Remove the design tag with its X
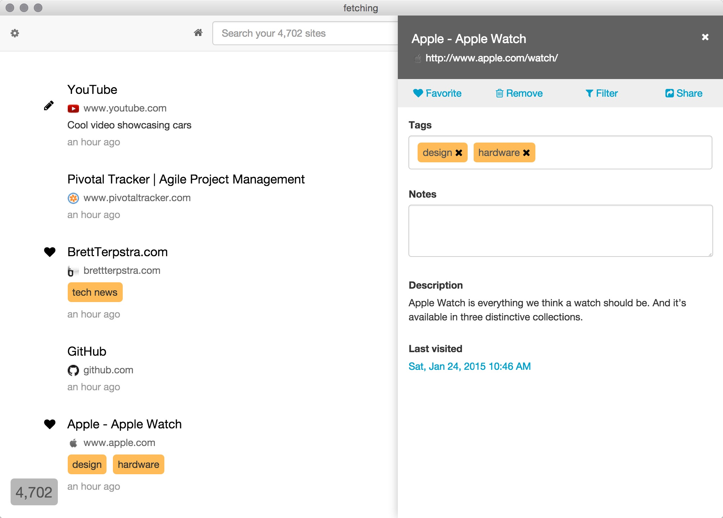 (459, 153)
